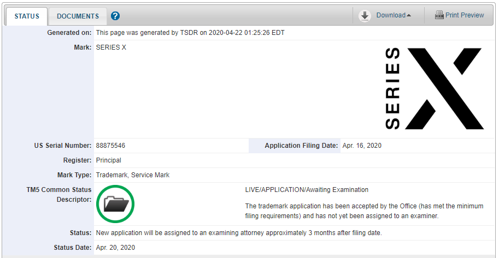The width and height of the screenshot is (499, 258).
Task: Click the filing date Apr. 16, 2020
Action: 362,146
